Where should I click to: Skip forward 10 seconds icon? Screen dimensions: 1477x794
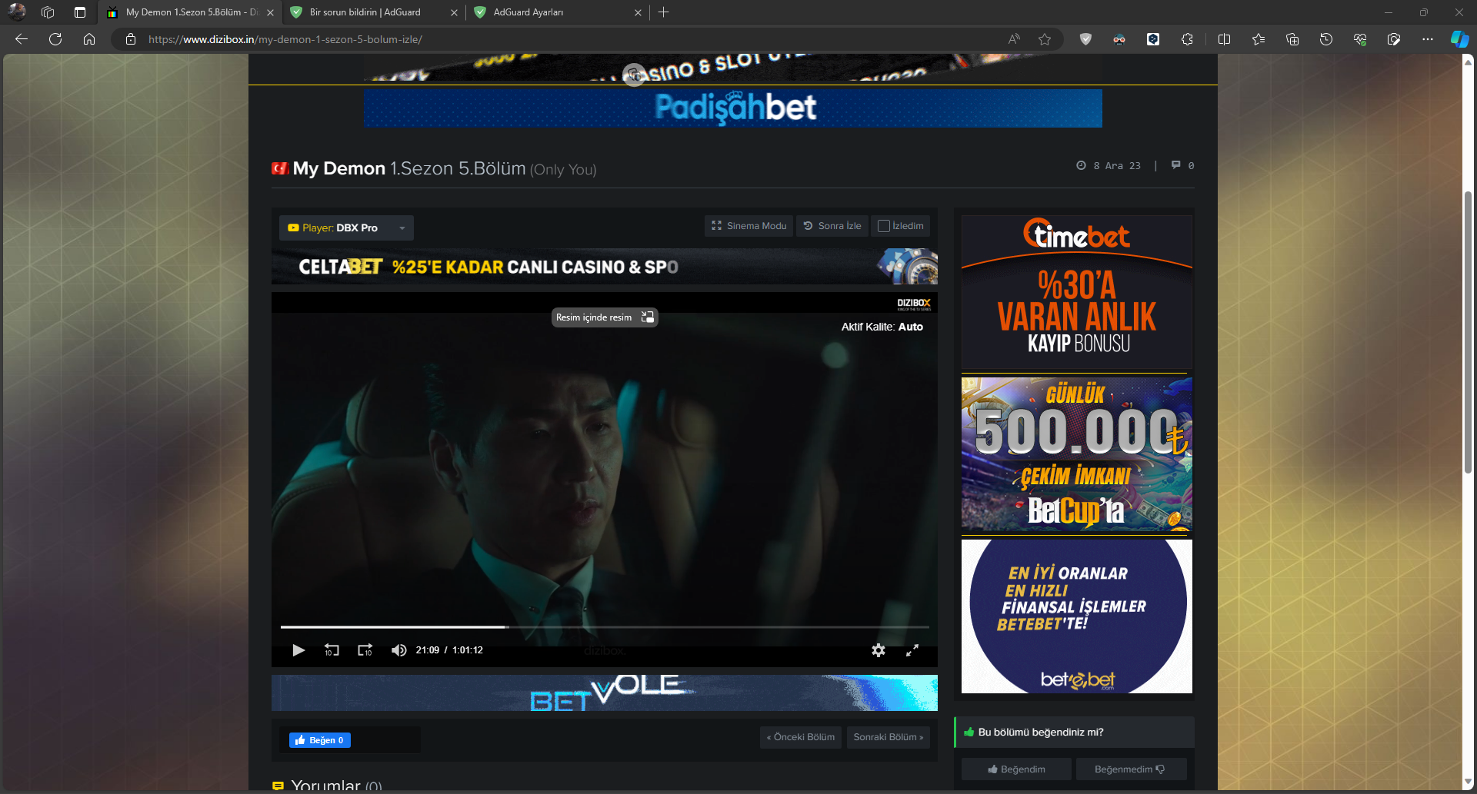pyautogui.click(x=365, y=650)
